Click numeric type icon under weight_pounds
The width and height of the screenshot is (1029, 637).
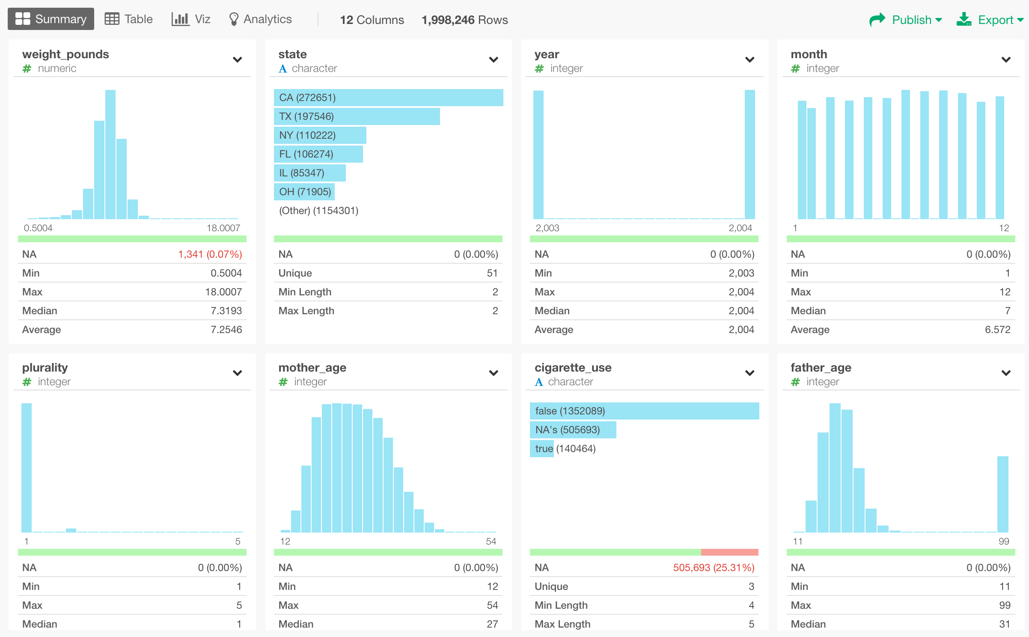click(x=27, y=68)
